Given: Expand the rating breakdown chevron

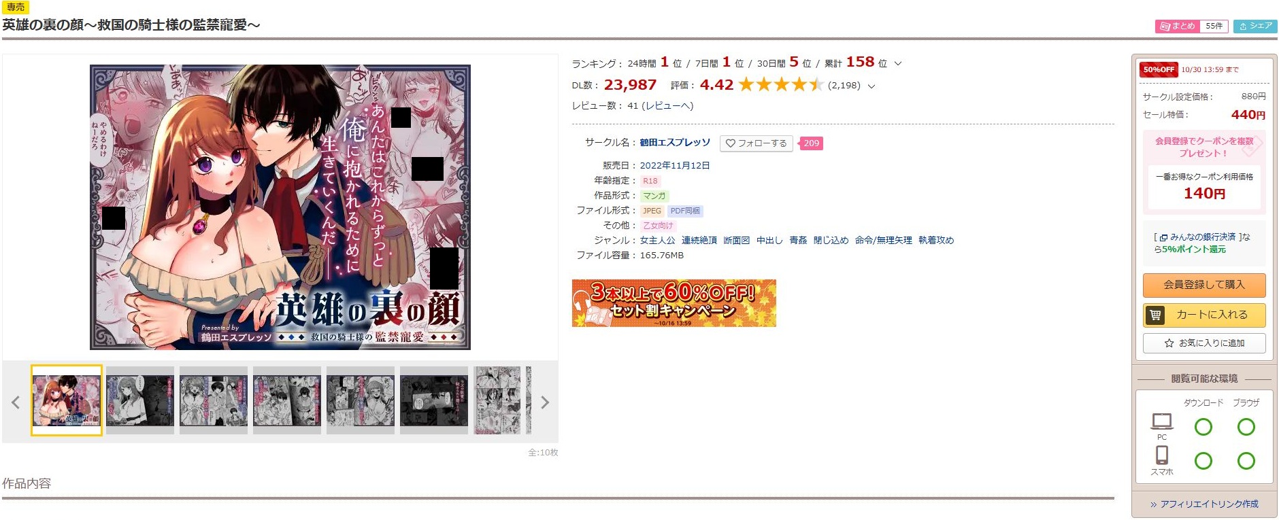Looking at the screenshot, I should 871,86.
